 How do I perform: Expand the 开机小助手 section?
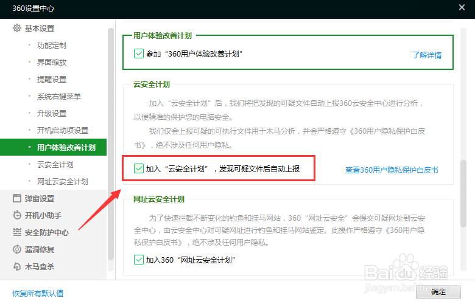coord(43,215)
